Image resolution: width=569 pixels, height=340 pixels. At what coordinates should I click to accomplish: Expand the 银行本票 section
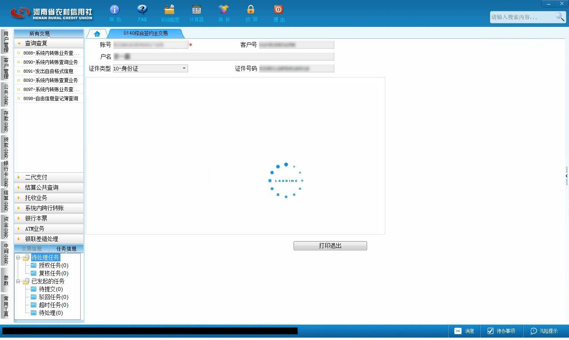point(49,218)
